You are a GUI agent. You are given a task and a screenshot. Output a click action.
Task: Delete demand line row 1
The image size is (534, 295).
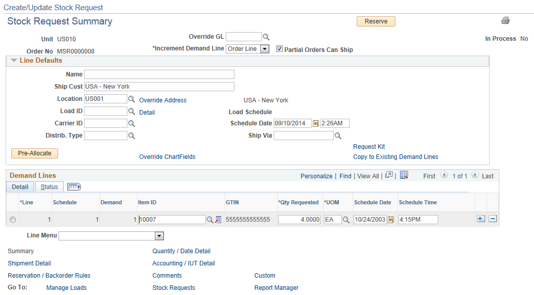pos(492,219)
